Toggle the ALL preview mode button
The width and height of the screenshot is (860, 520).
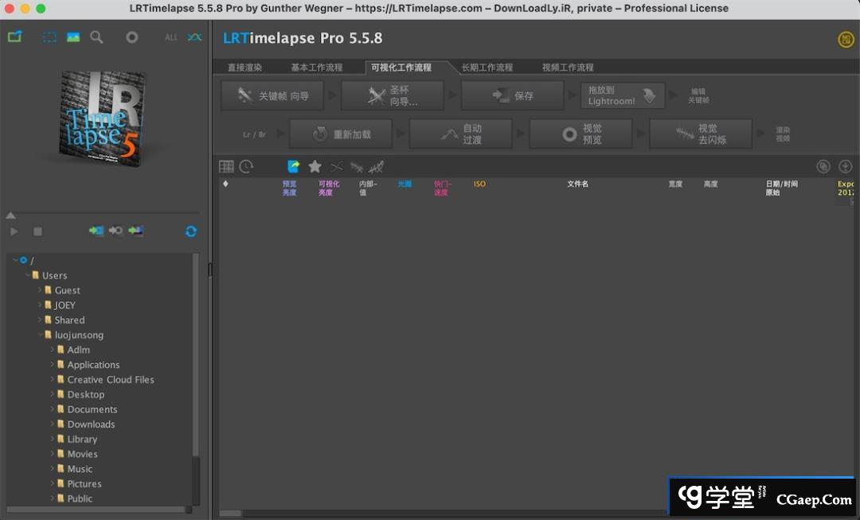[171, 37]
